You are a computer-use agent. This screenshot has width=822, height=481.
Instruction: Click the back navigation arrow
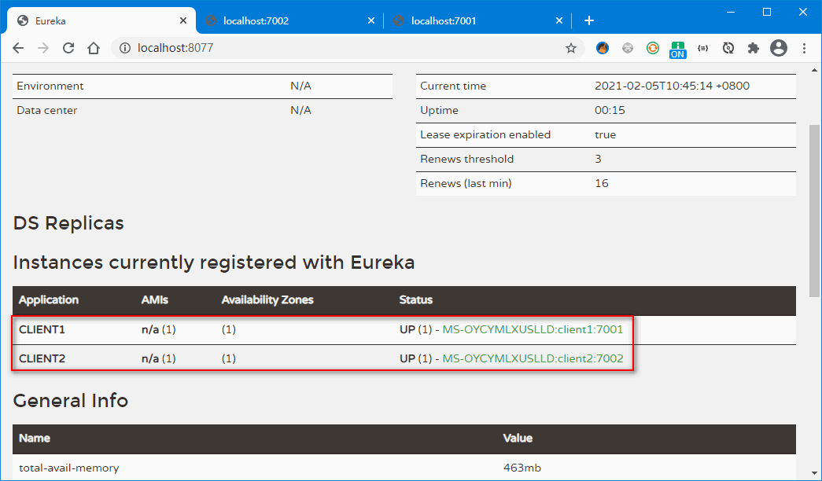coord(18,48)
